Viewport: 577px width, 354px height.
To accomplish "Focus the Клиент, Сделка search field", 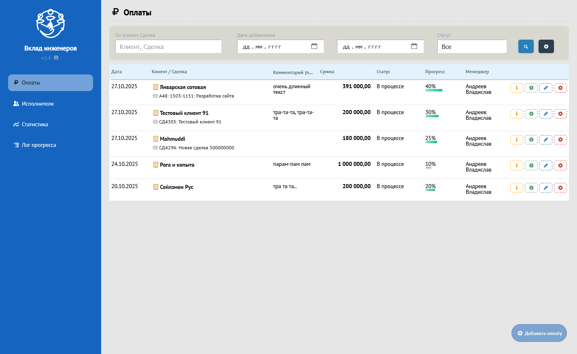I will tap(168, 47).
